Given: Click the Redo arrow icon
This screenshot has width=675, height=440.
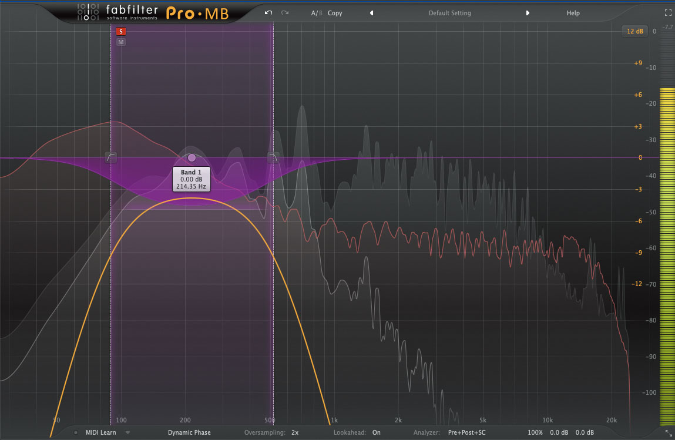Looking at the screenshot, I should tap(285, 13).
